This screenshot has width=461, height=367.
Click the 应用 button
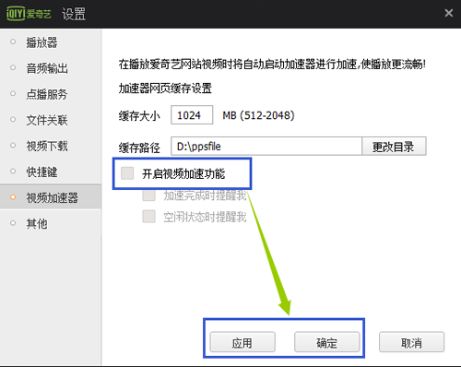[x=242, y=342]
